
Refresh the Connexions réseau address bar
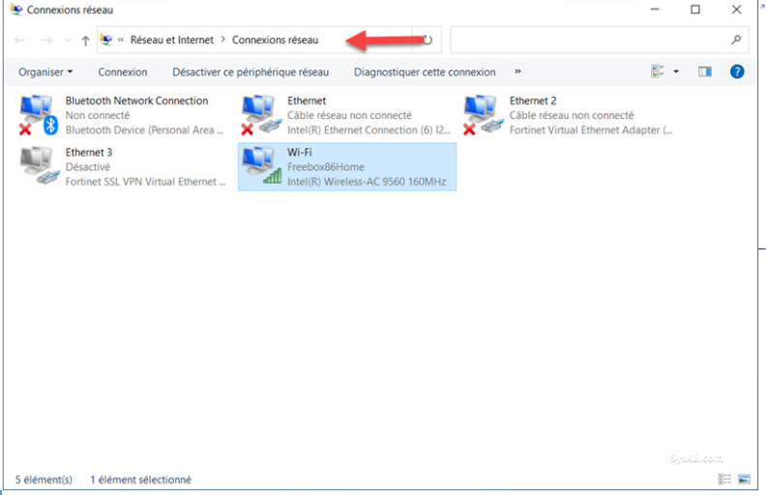pyautogui.click(x=427, y=41)
